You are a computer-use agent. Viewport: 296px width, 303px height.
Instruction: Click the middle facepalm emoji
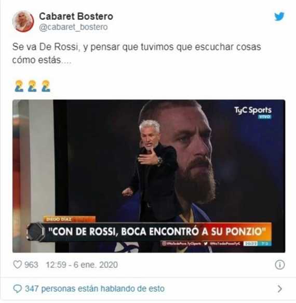pyautogui.click(x=32, y=86)
